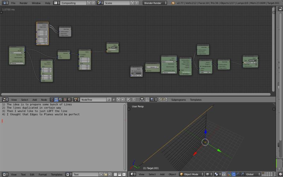
Task: Open the text datablock browse dropdown
Action: 68,174
